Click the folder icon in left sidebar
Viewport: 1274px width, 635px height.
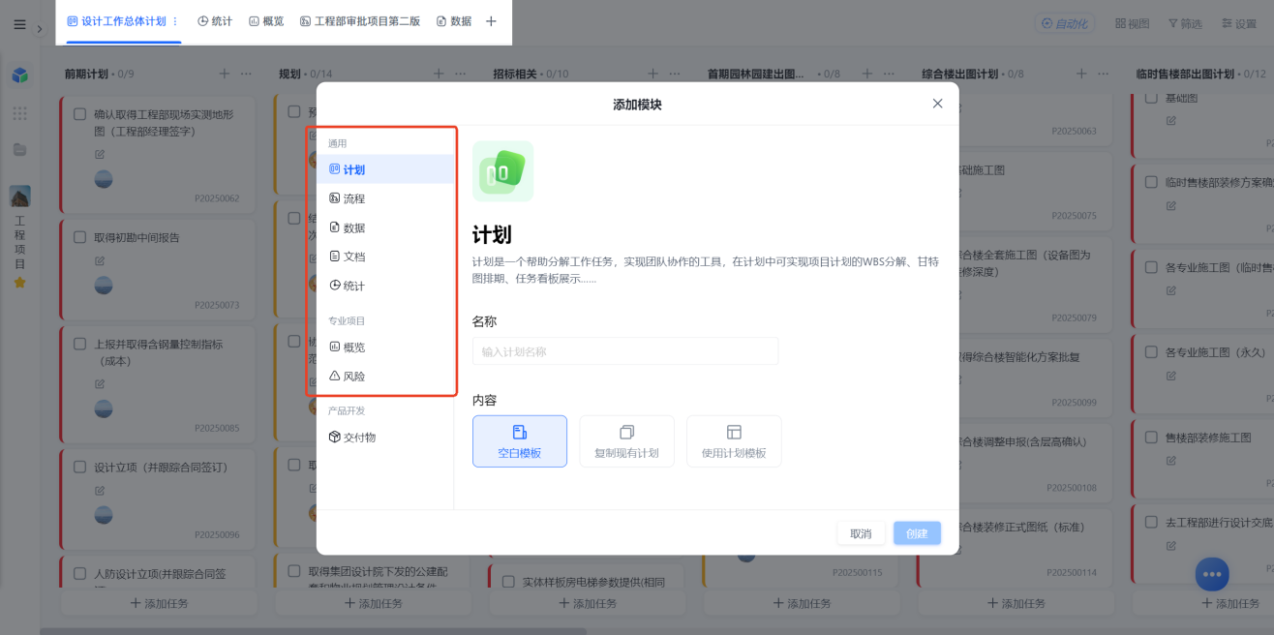point(19,149)
